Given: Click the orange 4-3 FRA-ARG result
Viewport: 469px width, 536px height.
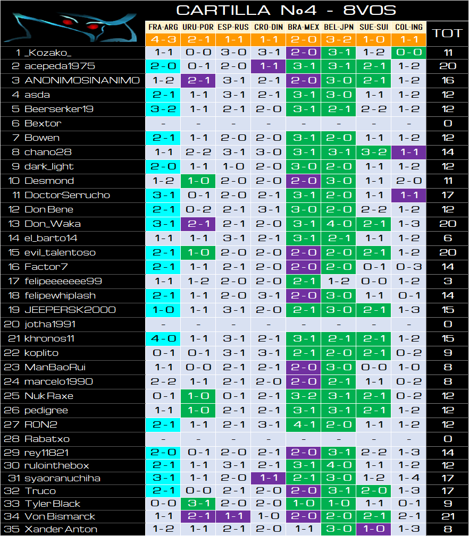Looking at the screenshot, I should [x=163, y=39].
